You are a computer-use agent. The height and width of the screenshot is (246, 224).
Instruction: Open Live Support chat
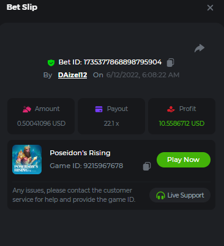click(180, 195)
